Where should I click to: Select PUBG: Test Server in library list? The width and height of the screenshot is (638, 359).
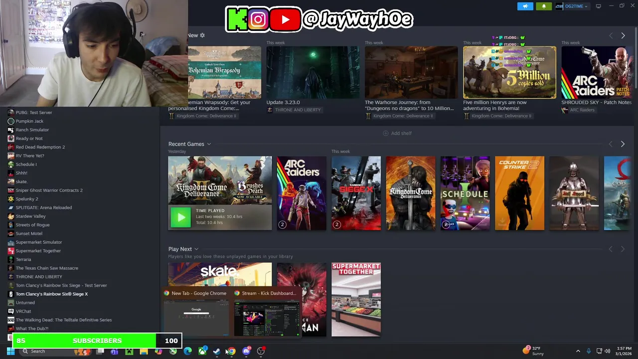(x=33, y=112)
